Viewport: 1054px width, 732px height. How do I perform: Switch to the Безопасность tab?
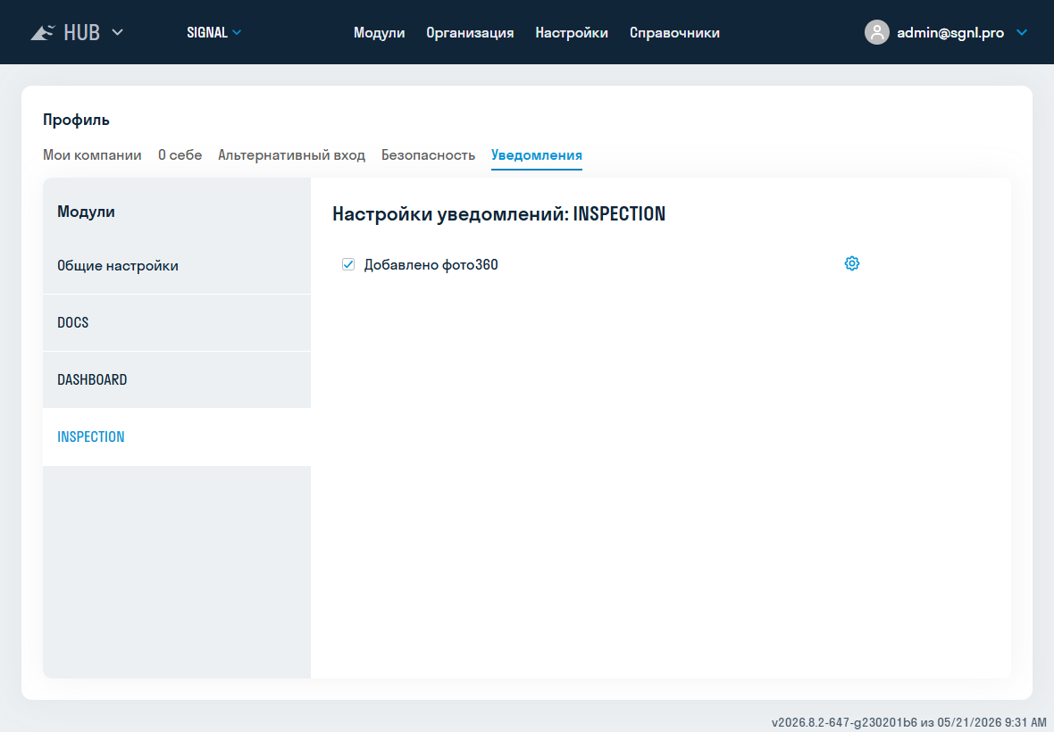tap(428, 155)
